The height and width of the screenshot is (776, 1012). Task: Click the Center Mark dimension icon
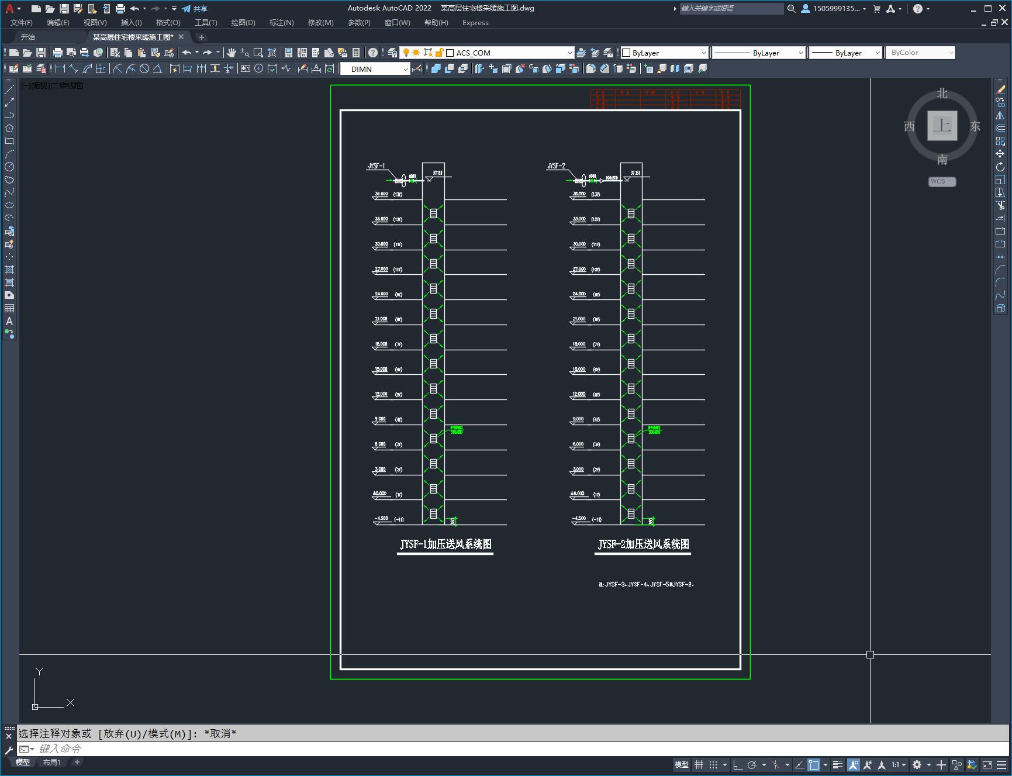tap(258, 68)
